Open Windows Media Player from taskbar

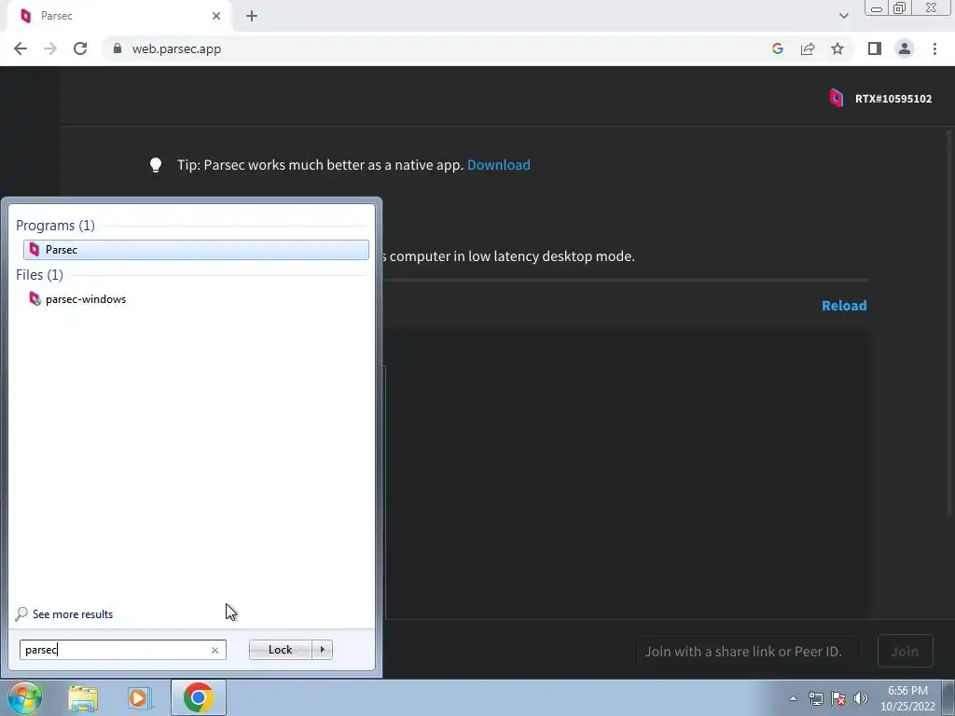139,698
